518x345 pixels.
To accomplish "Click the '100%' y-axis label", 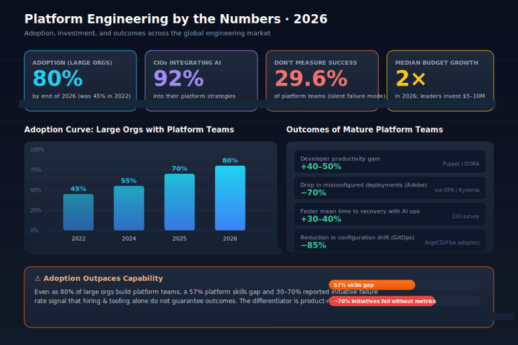I will (37, 150).
